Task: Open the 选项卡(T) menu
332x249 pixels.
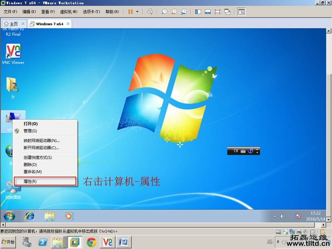Action: pos(91,12)
